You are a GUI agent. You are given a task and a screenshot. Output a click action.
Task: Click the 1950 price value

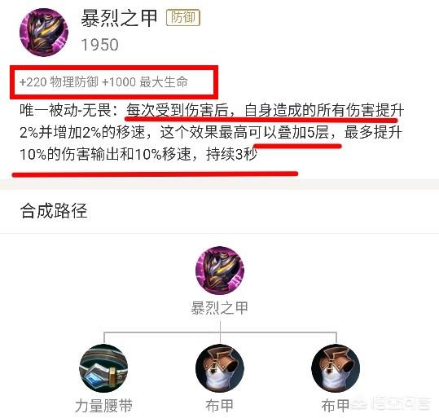click(x=100, y=45)
